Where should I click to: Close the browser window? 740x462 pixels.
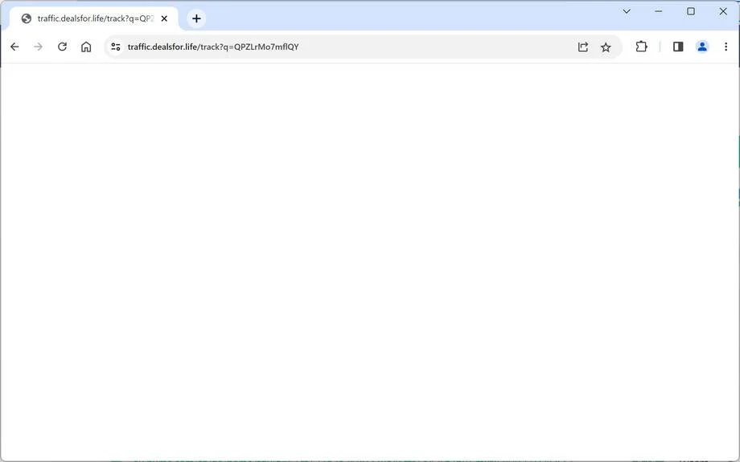(723, 11)
